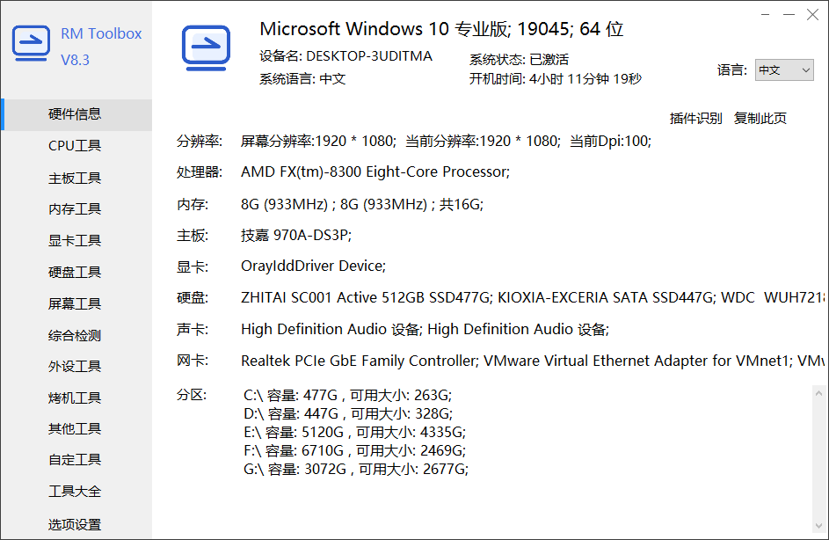Select the 烤机工具 menu entry

pos(75,398)
